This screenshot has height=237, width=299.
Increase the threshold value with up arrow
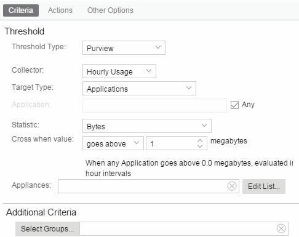200,141
